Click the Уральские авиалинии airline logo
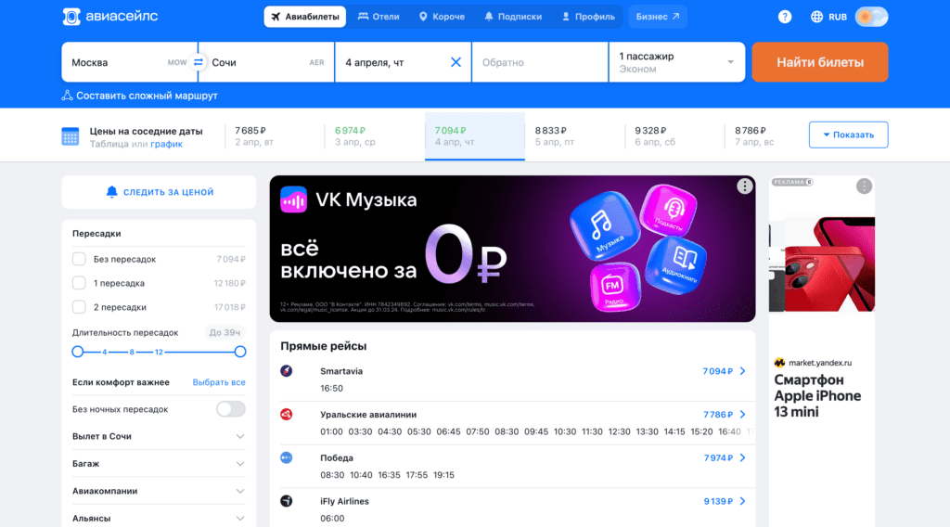This screenshot has width=950, height=527. 287,415
